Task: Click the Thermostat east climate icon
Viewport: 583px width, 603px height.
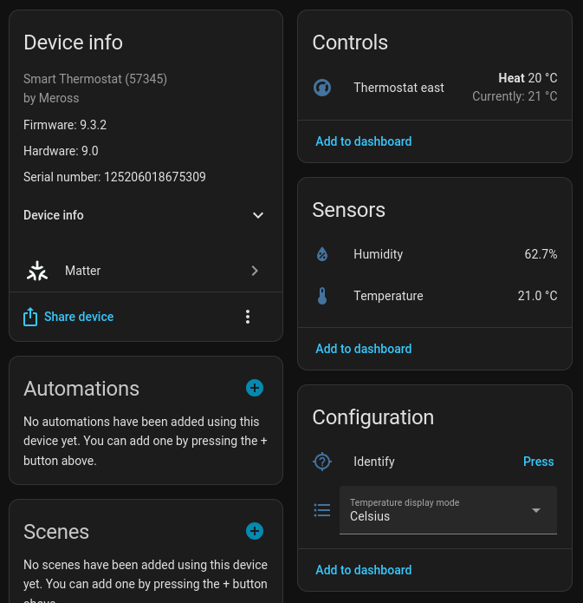Action: pyautogui.click(x=322, y=88)
